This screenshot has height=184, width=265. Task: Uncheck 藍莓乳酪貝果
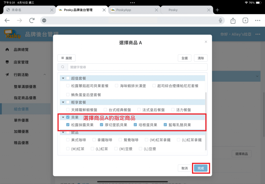point(165,125)
